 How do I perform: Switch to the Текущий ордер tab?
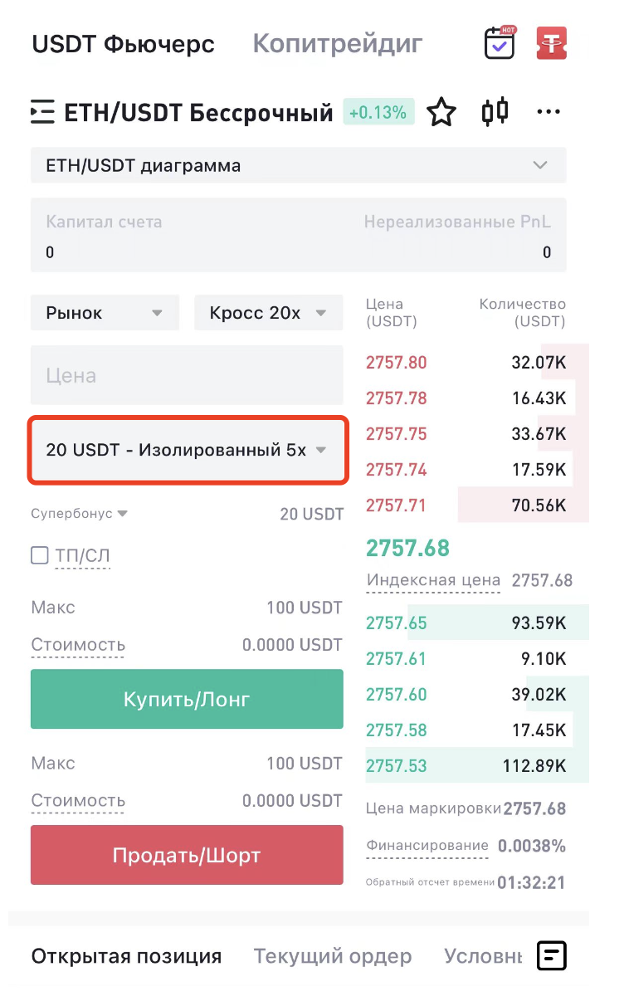click(x=333, y=956)
